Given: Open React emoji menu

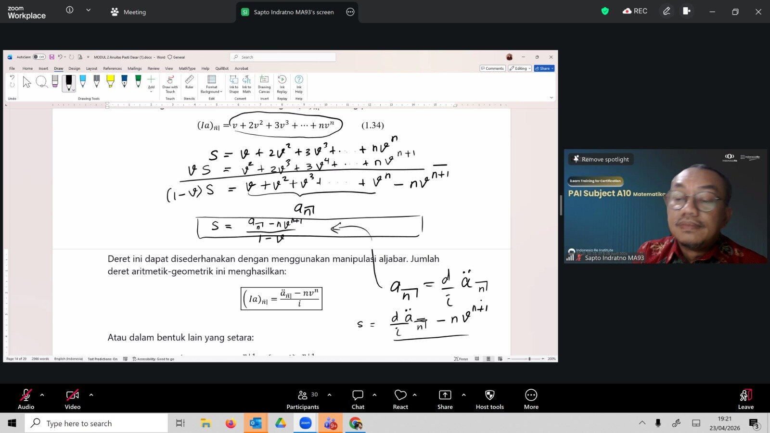Looking at the screenshot, I should (x=400, y=399).
